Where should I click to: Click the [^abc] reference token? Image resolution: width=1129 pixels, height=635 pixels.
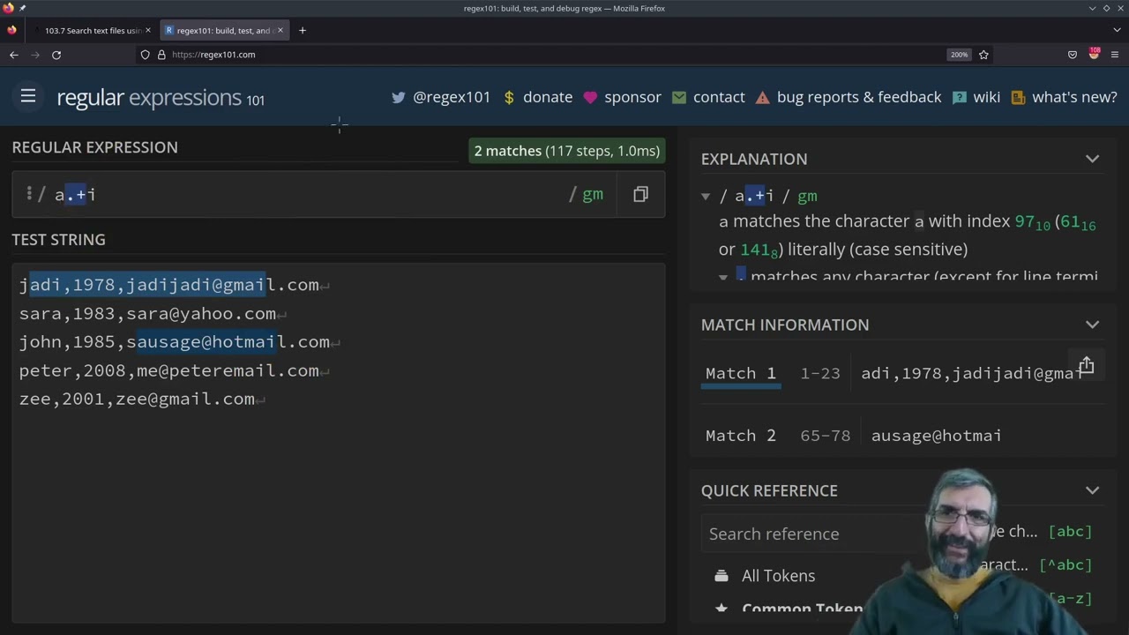click(1065, 565)
